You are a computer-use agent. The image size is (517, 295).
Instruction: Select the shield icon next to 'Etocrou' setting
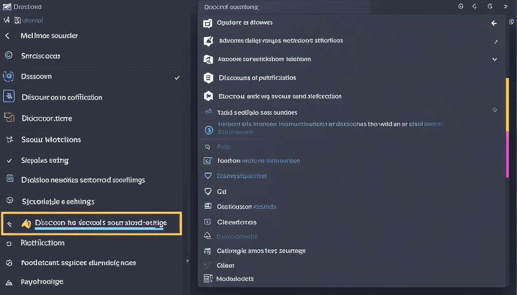tap(208, 96)
